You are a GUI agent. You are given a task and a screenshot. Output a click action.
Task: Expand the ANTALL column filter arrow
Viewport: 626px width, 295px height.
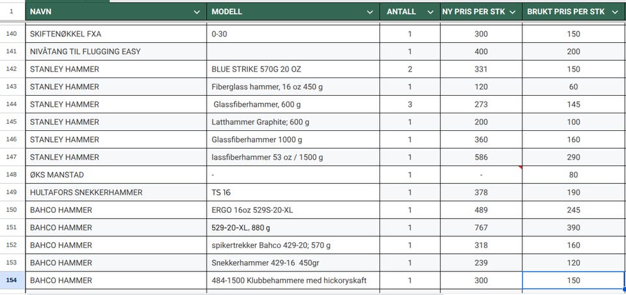430,12
